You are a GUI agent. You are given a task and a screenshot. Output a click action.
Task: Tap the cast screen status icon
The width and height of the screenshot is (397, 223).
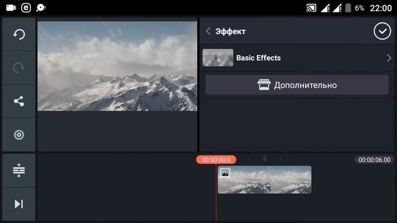click(311, 8)
